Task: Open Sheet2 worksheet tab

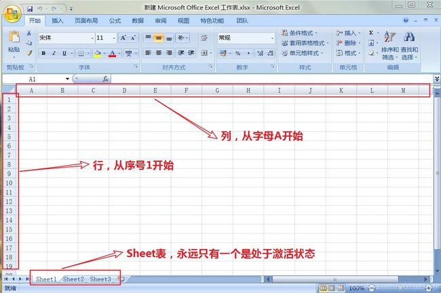Action: 73,279
